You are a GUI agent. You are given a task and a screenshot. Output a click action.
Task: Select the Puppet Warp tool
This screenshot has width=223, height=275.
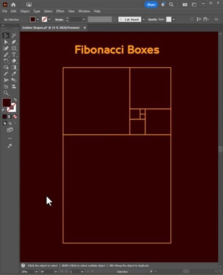tap(6, 80)
